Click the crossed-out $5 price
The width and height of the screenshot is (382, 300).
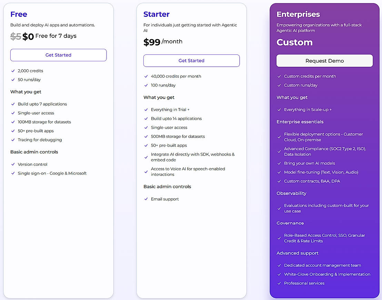click(16, 36)
